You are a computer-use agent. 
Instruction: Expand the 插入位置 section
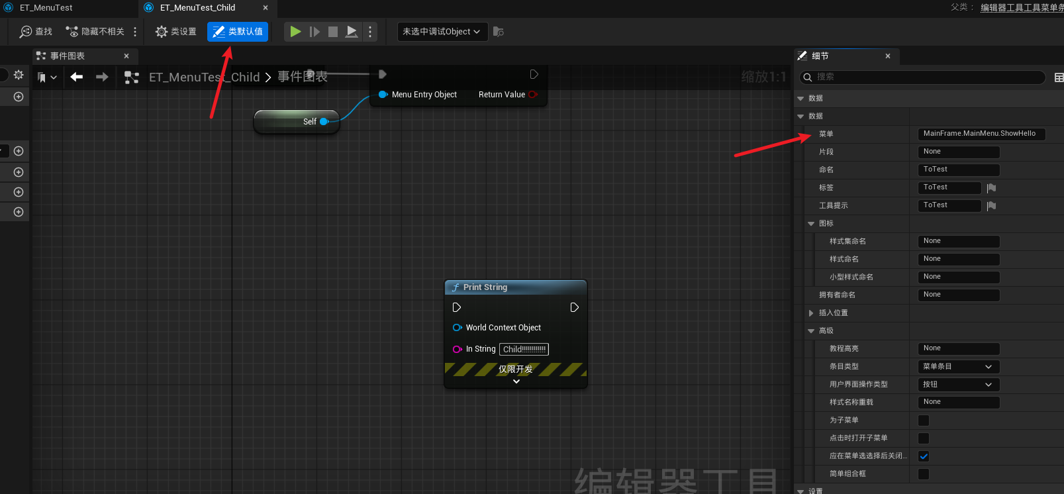click(x=811, y=313)
